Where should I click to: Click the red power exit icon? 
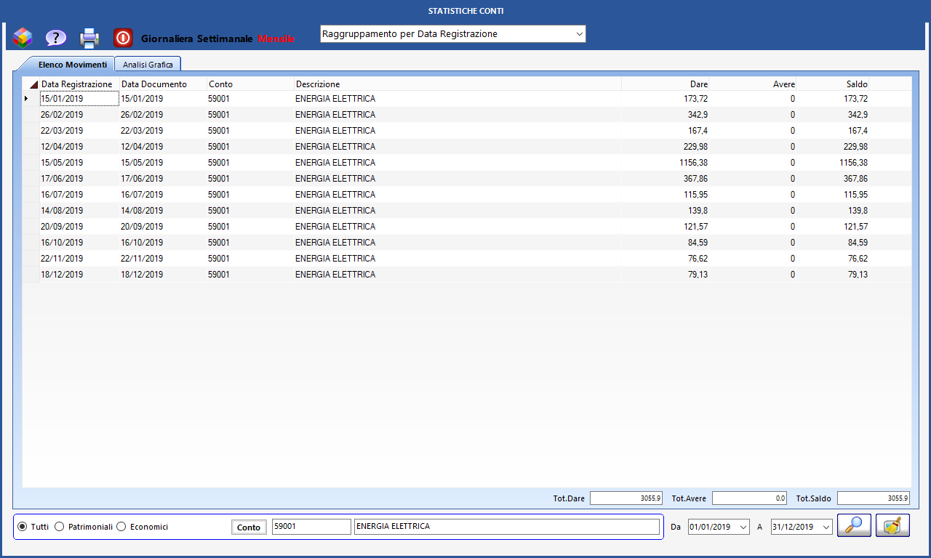pos(123,37)
